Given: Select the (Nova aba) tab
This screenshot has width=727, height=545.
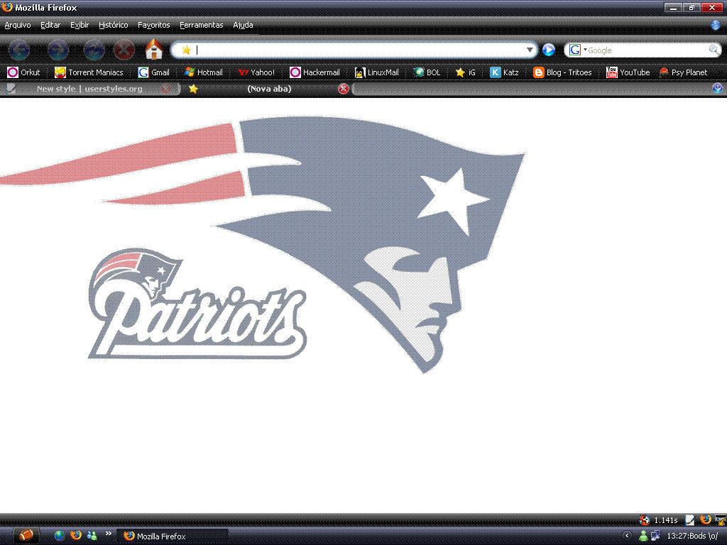Looking at the screenshot, I should pos(269,89).
